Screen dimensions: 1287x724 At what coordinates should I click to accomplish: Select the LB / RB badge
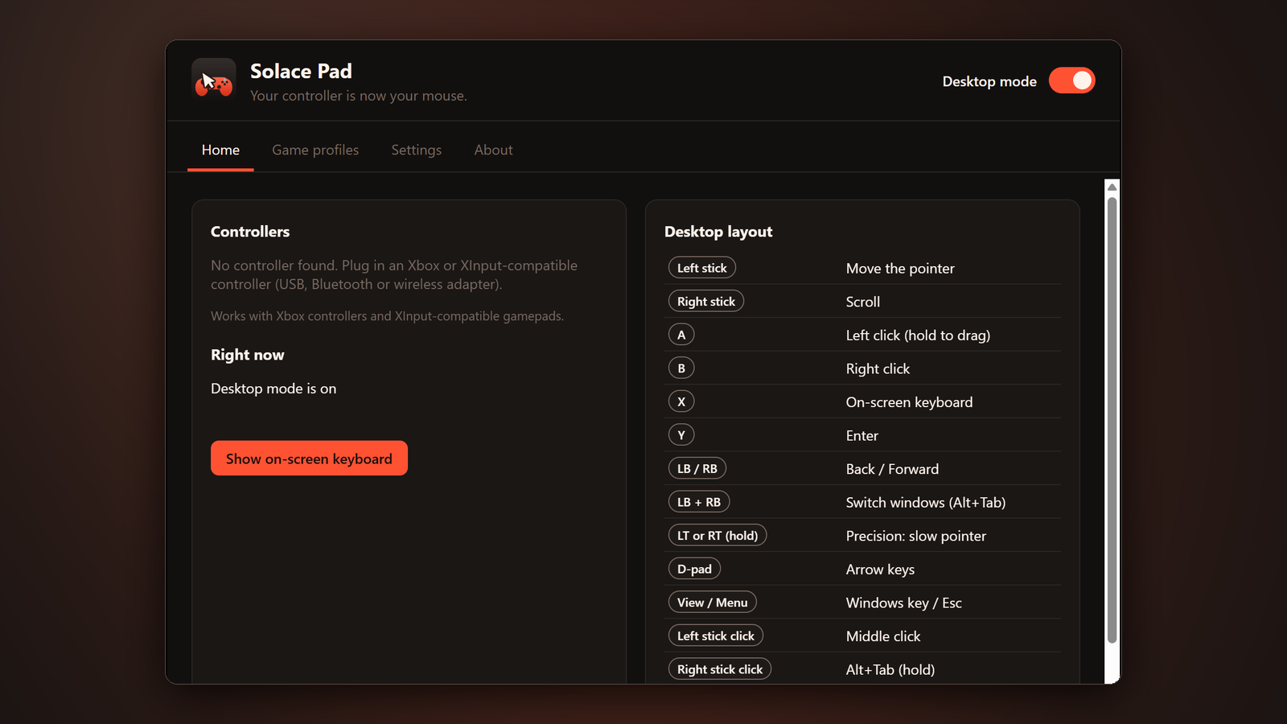tap(697, 469)
